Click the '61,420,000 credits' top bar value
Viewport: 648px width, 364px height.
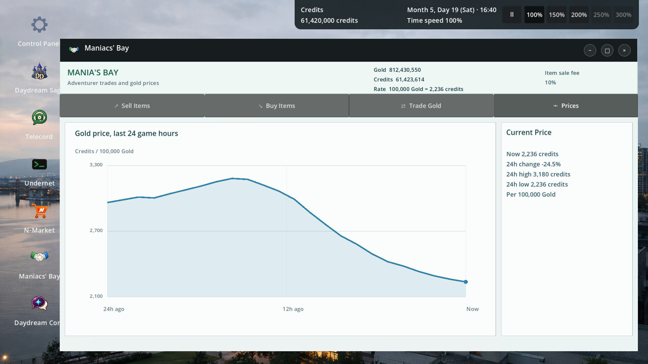point(329,21)
